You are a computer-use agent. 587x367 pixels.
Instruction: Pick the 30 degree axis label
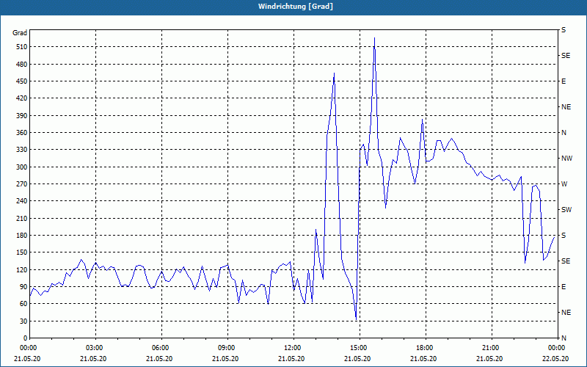click(x=24, y=321)
